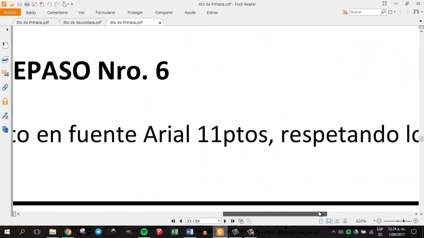Open Spotify from the taskbar

pos(144,232)
